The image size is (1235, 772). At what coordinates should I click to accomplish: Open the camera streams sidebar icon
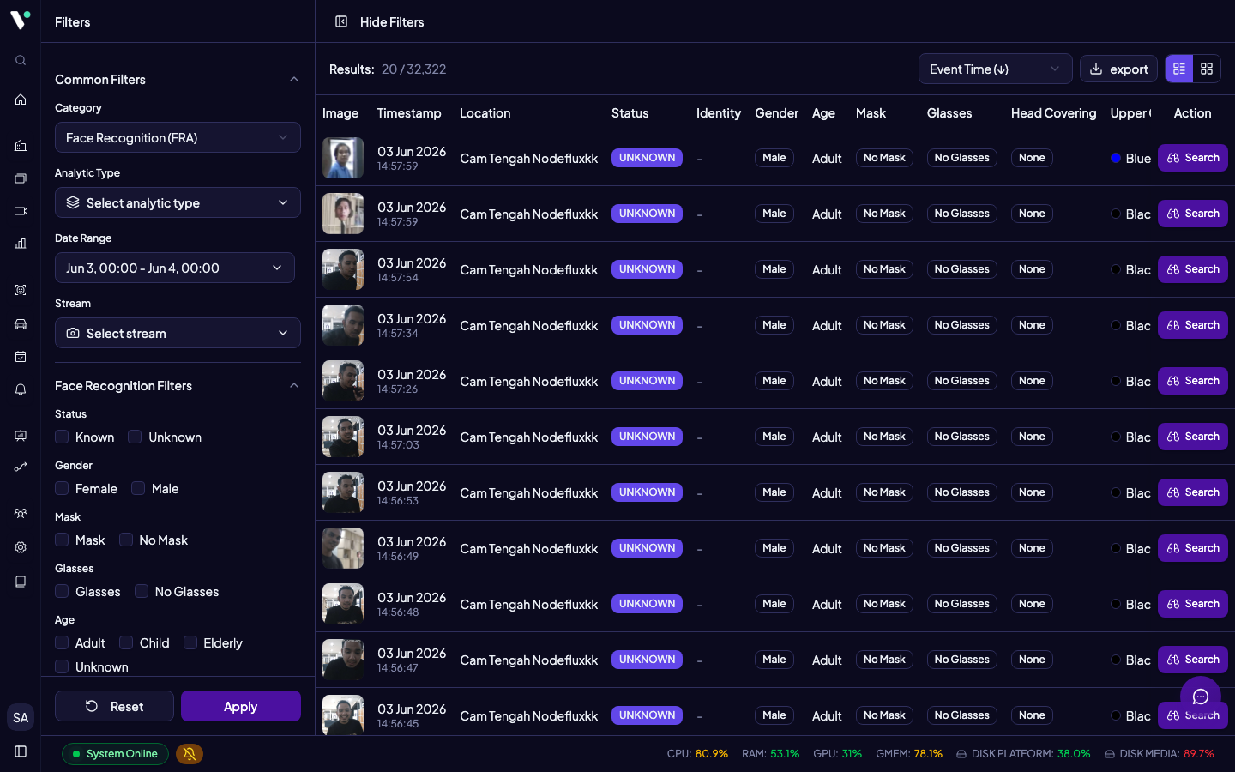[21, 211]
